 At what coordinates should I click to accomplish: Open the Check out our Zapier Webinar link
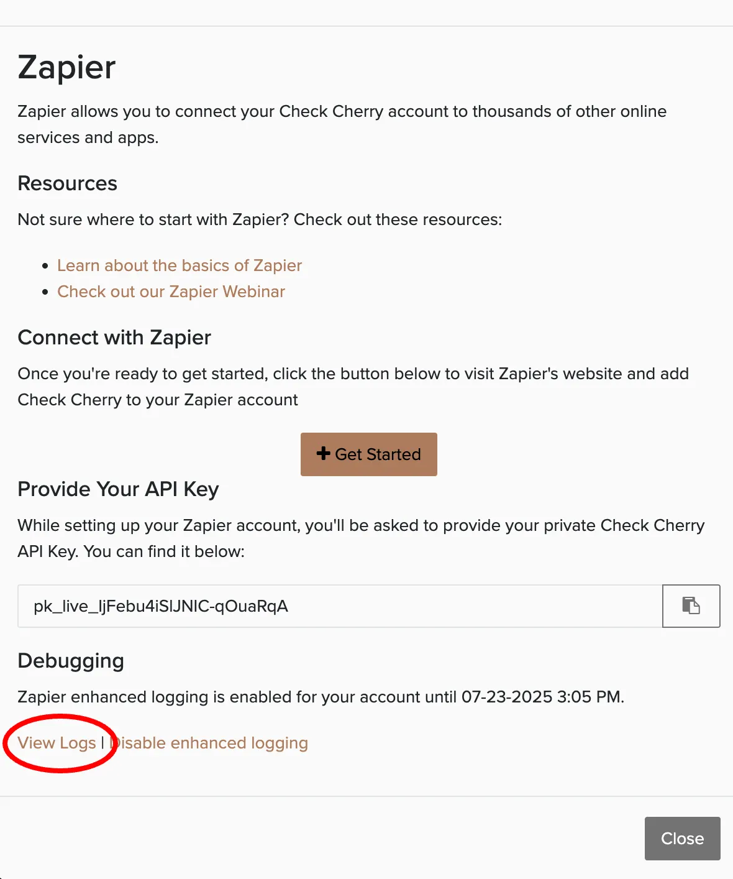171,292
